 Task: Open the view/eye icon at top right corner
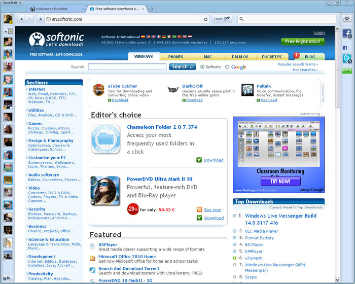tap(346, 19)
